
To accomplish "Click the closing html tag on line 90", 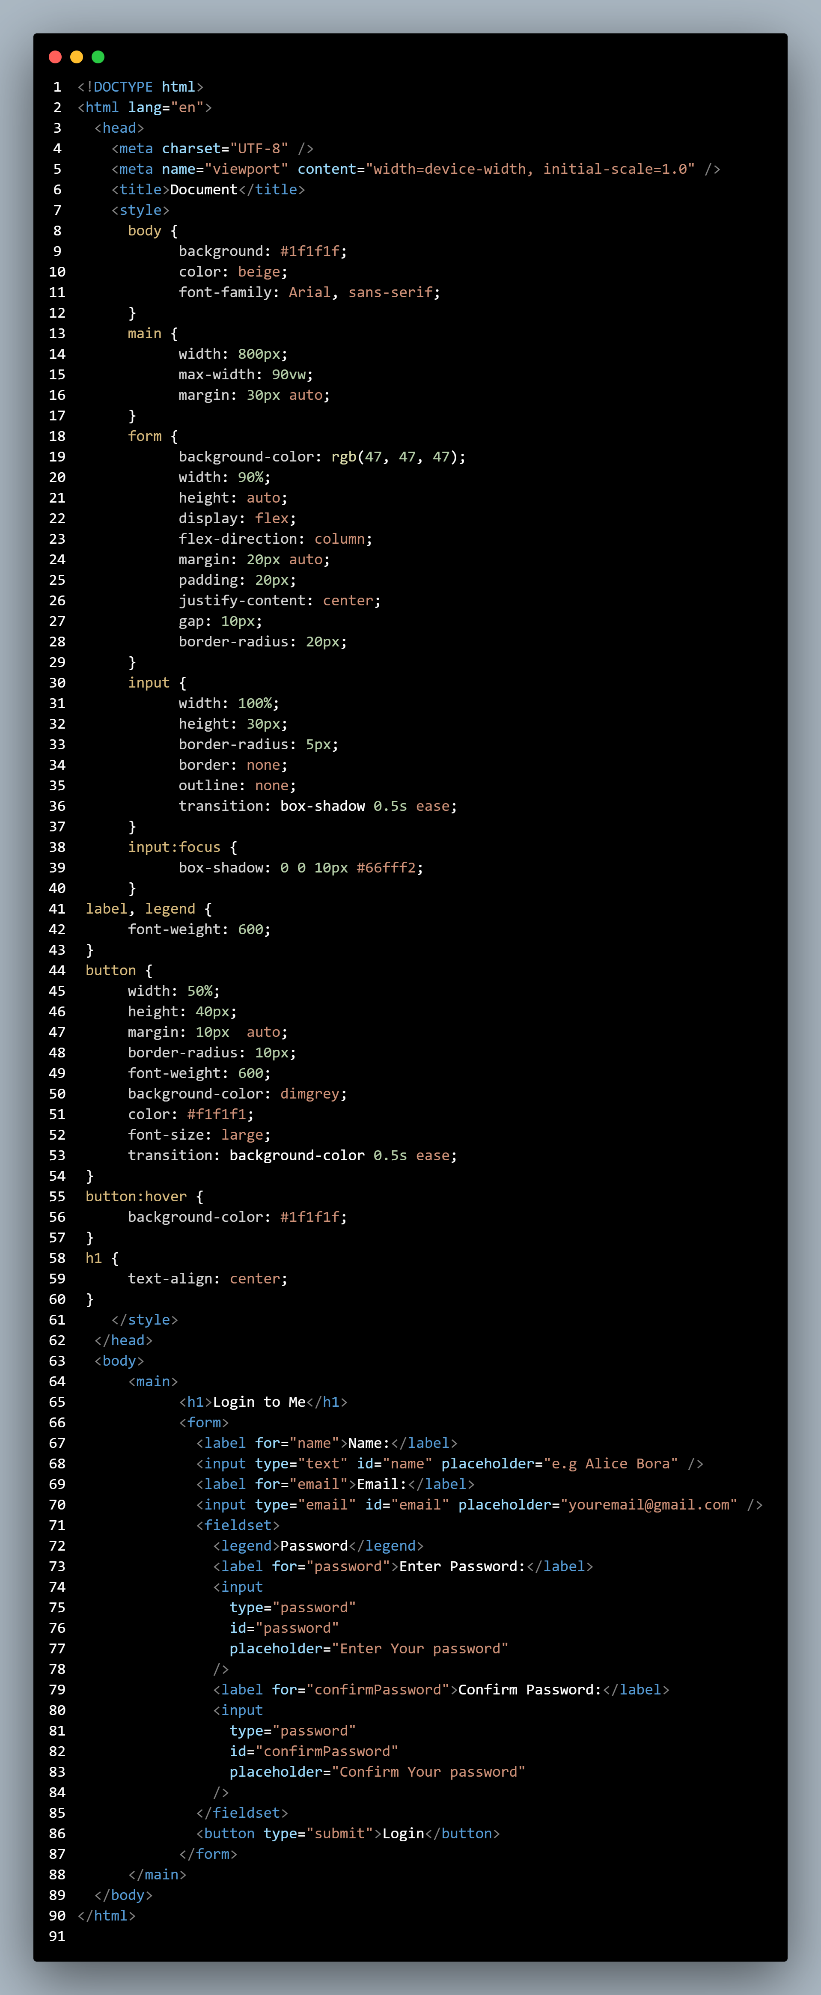I will 106,1915.
